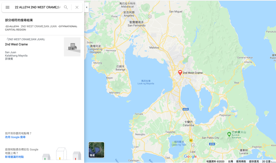Screen dimensions: 276x163
Task: Click the magnifier search icon
Action: 66,7
